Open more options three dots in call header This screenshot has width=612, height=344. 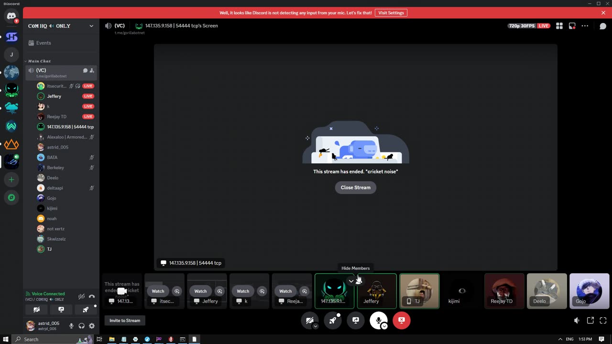point(585,26)
